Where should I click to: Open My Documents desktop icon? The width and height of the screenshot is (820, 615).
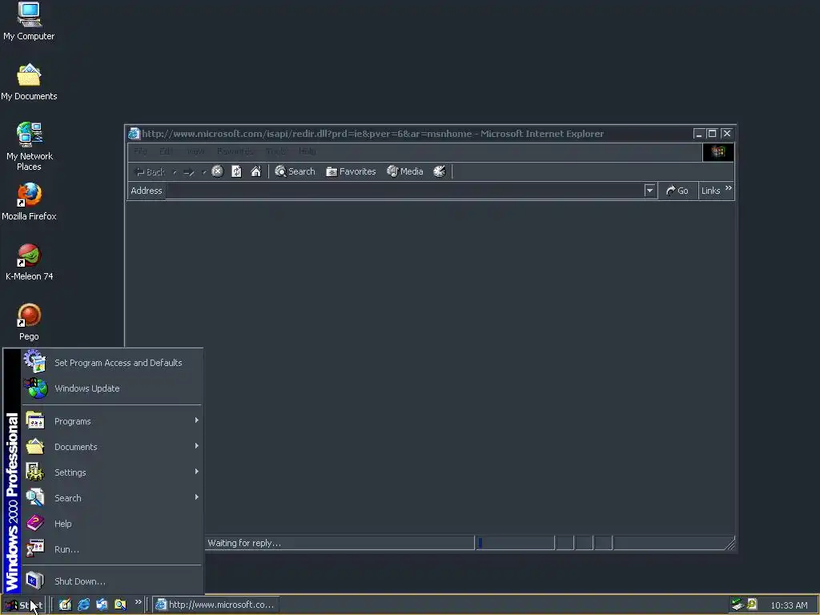(x=29, y=82)
